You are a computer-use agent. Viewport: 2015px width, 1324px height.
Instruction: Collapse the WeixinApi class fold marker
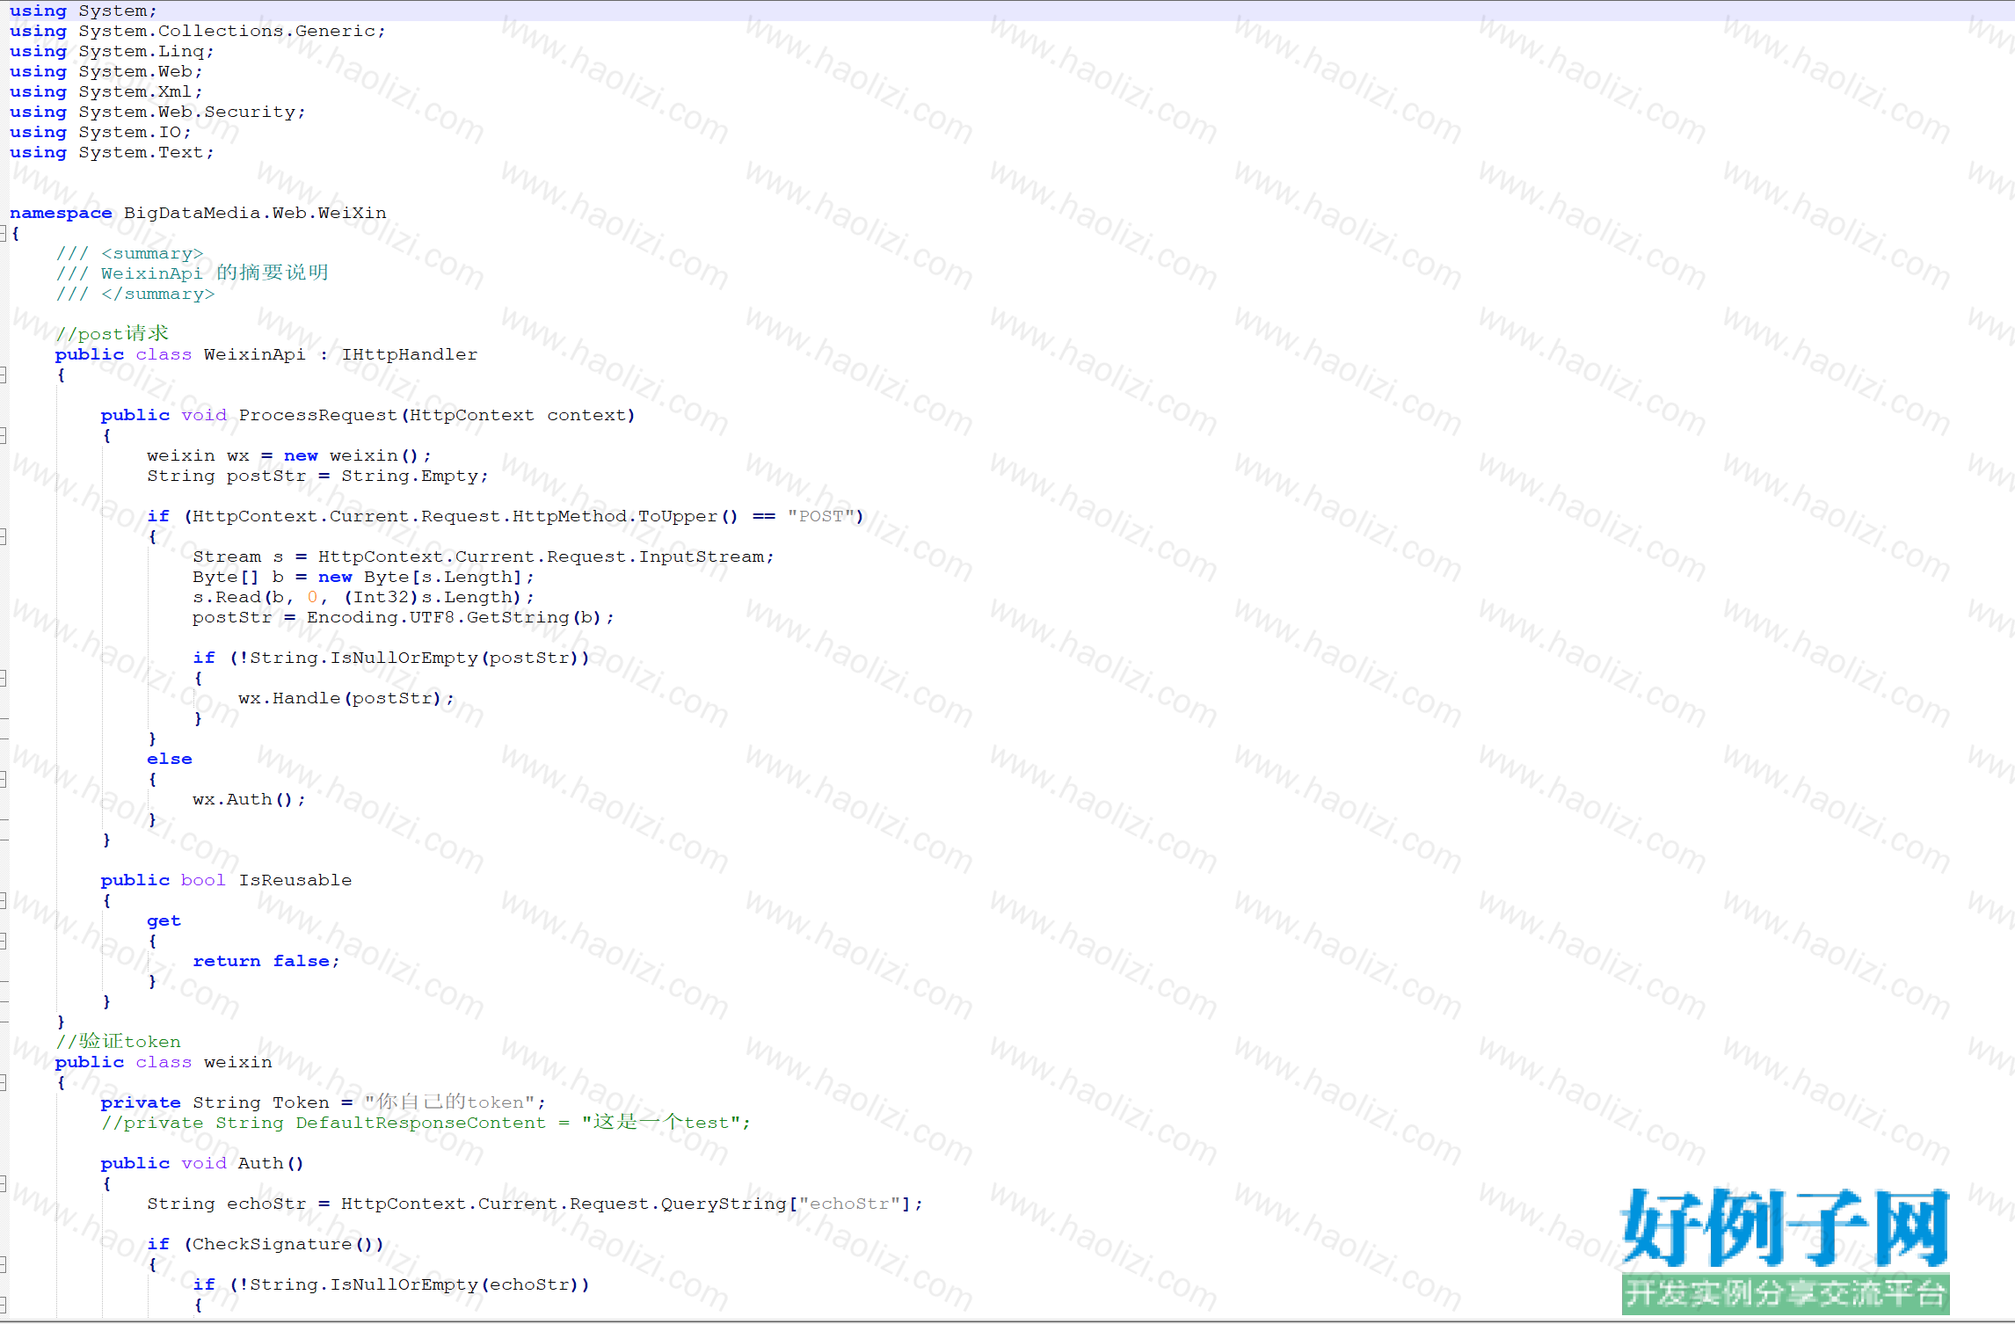click(3, 375)
